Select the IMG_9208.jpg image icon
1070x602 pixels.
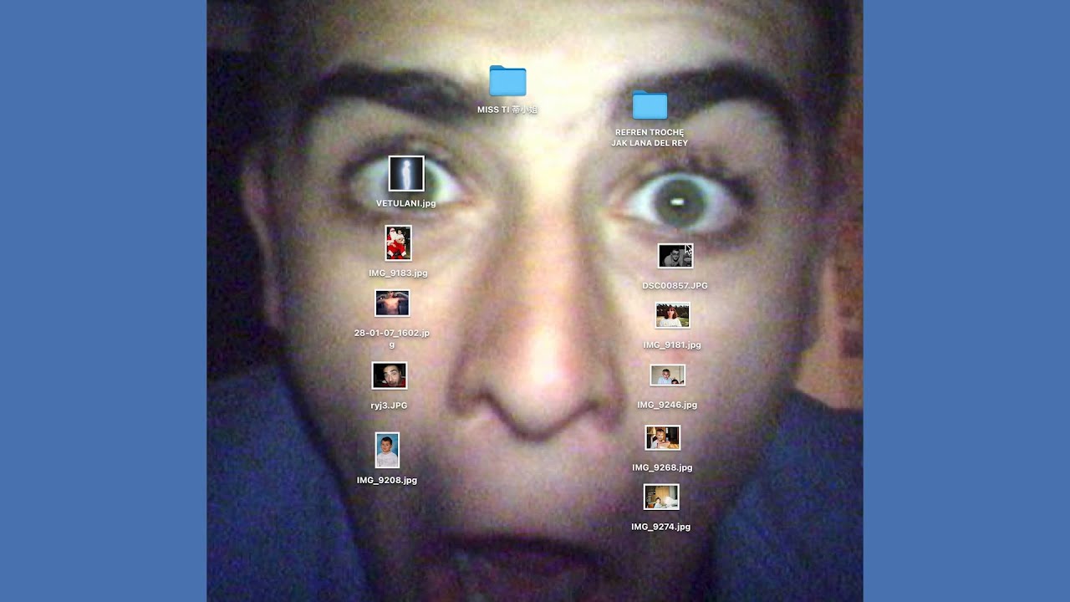coord(387,450)
